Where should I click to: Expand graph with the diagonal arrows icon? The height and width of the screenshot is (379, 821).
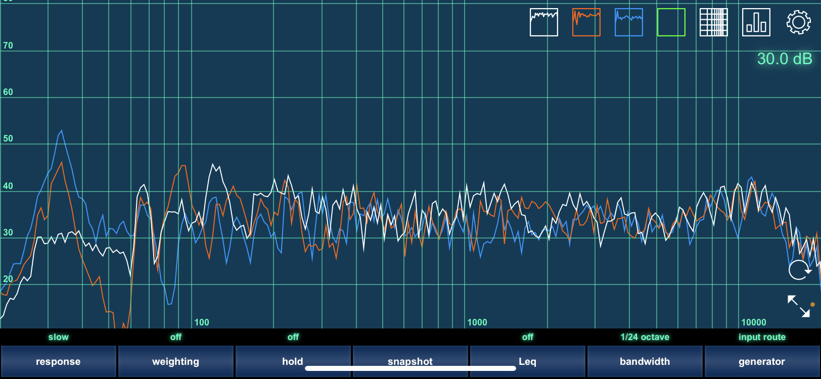point(799,306)
